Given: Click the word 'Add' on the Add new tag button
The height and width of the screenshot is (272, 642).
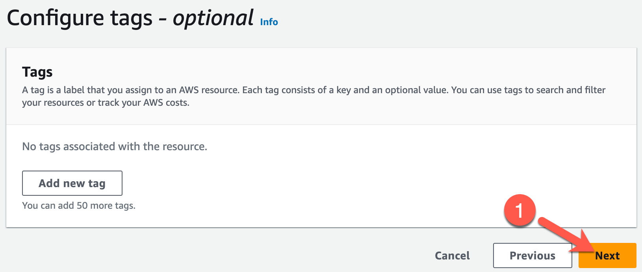Looking at the screenshot, I should pyautogui.click(x=49, y=183).
